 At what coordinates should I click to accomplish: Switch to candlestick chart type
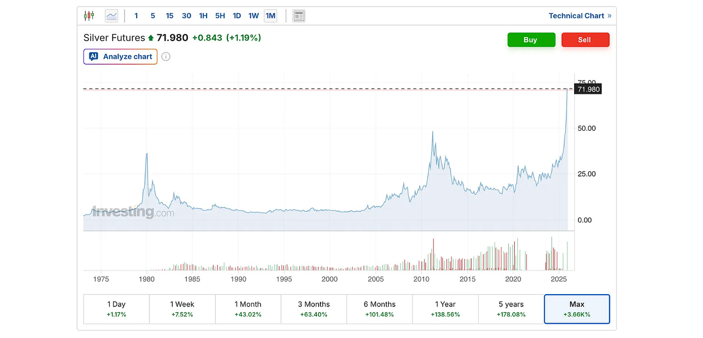tap(89, 16)
